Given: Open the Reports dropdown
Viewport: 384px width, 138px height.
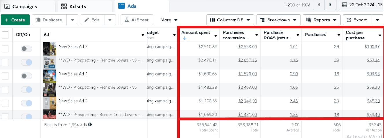Looking at the screenshot, I should (x=321, y=20).
